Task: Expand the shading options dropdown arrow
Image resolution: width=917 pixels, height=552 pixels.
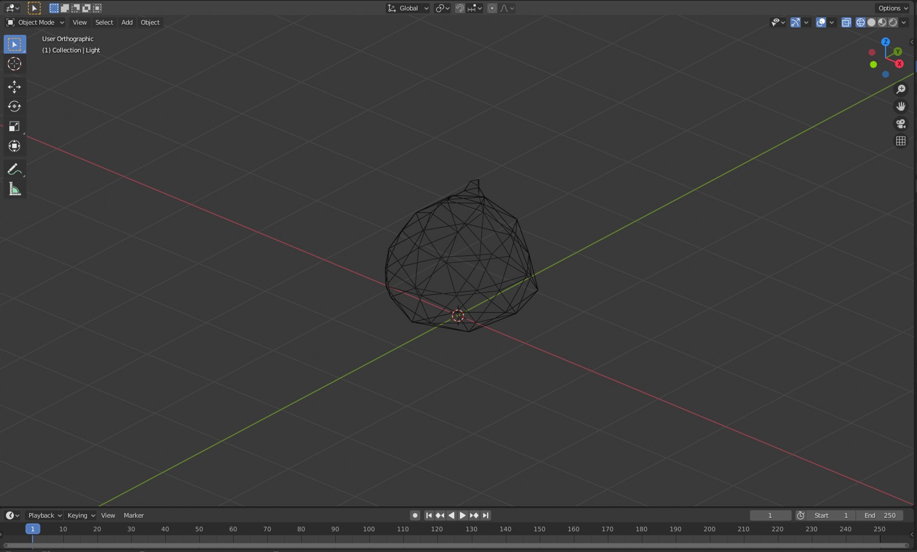Action: 904,22
